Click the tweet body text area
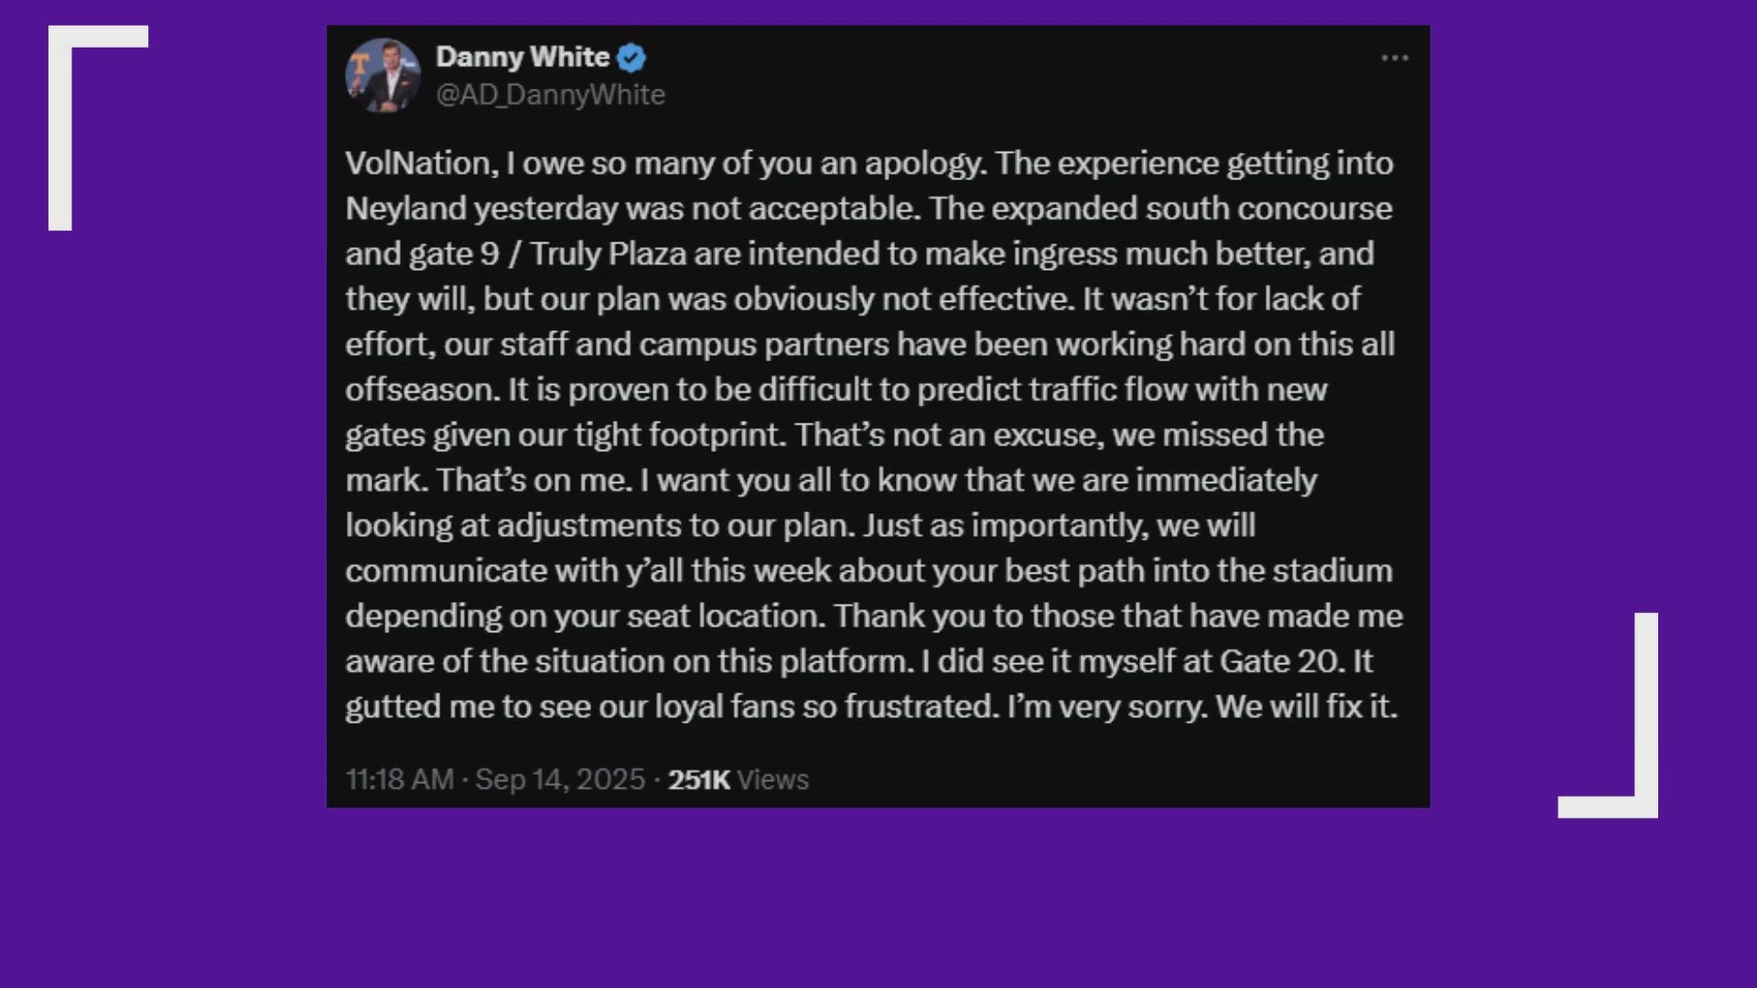Viewport: 1757px width, 988px height. click(869, 435)
